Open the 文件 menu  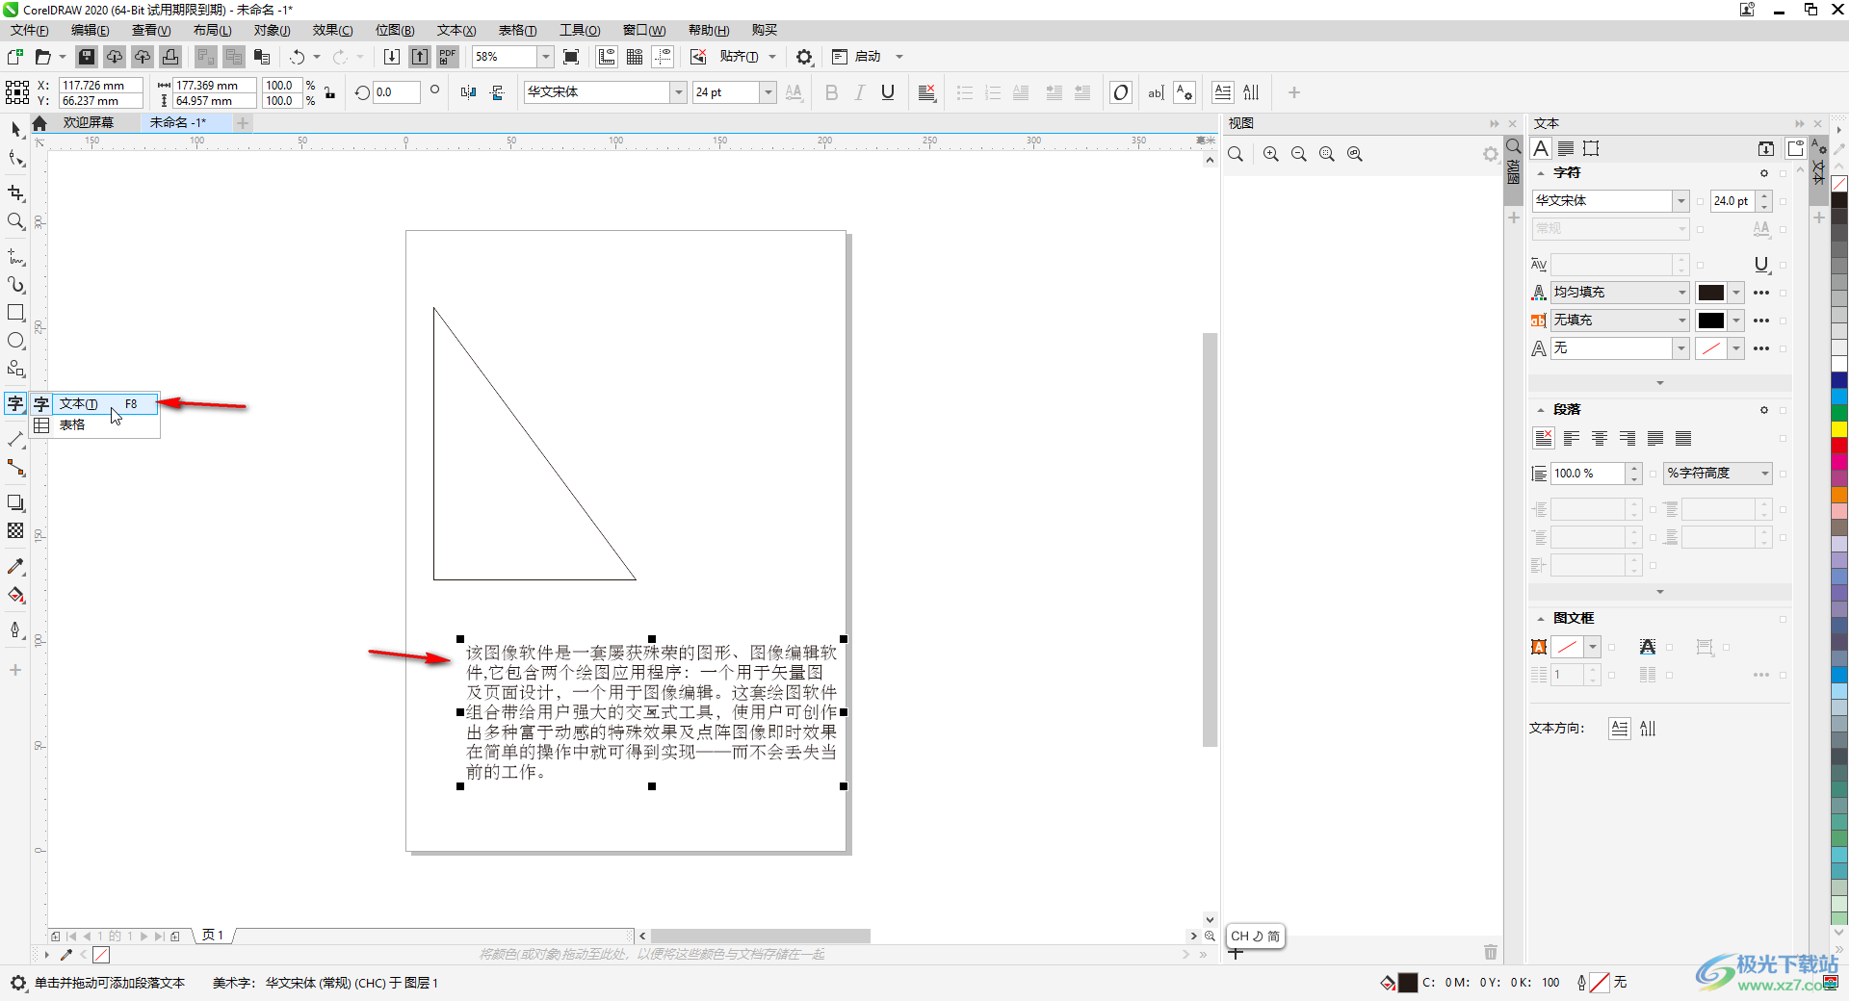(29, 30)
